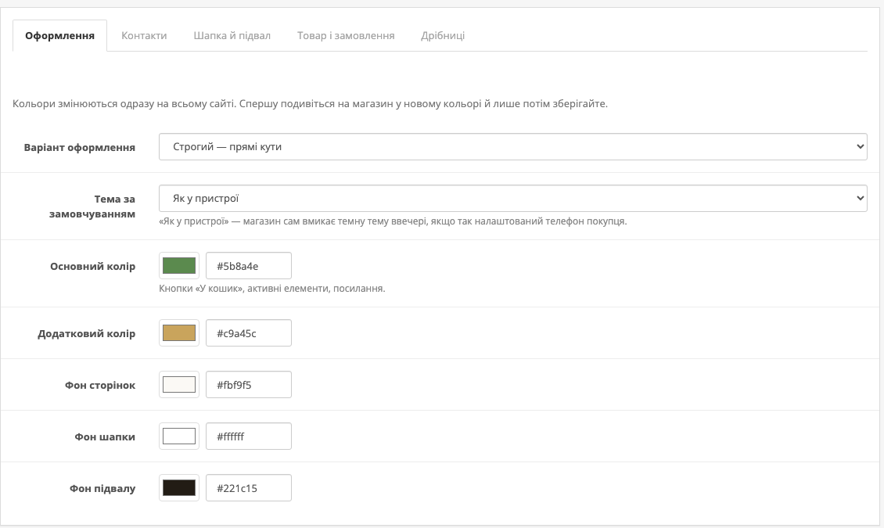Click the Фон шапки label
884x528 pixels.
[x=105, y=436]
